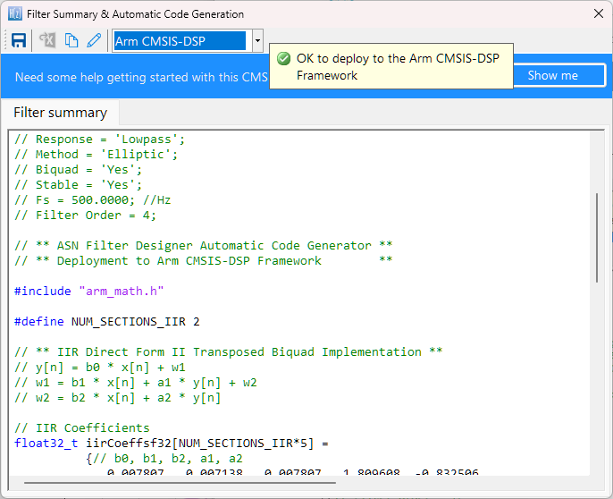Select the Arm CMSIS-DSP combo box field

click(x=180, y=41)
